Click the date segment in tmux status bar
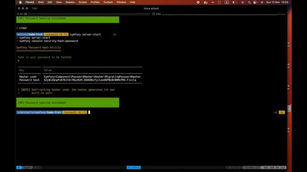Image resolution: width=307 pixels, height=172 pixels. pos(252,168)
